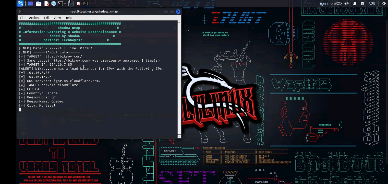Open the Kali applications menu

pos(20,4)
